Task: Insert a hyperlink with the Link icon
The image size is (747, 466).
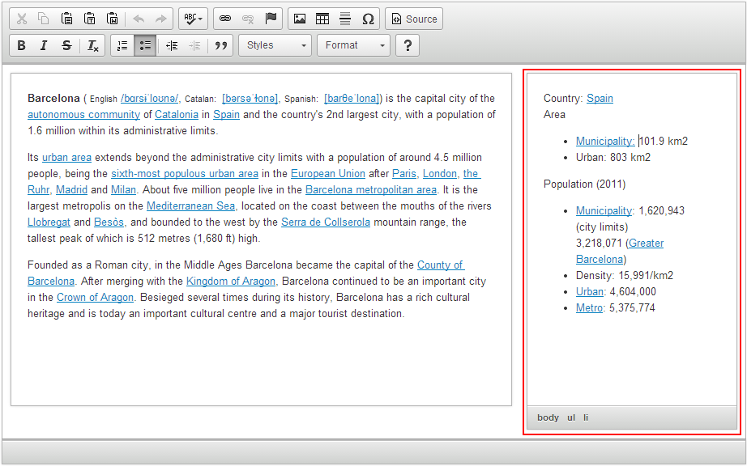Action: [x=225, y=19]
